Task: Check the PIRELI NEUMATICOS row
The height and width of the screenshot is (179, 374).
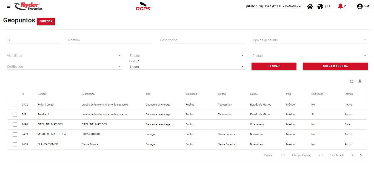Action: click(15, 125)
